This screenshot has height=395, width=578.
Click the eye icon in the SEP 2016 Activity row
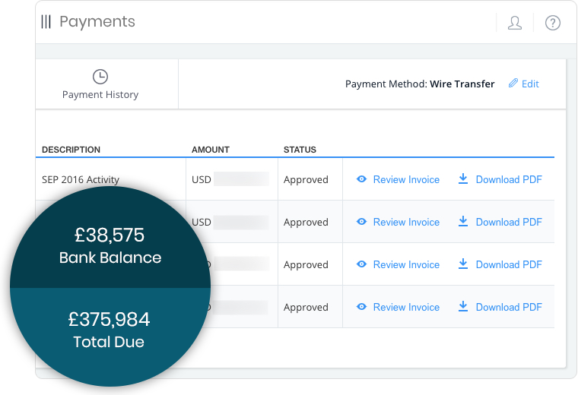pyautogui.click(x=361, y=179)
